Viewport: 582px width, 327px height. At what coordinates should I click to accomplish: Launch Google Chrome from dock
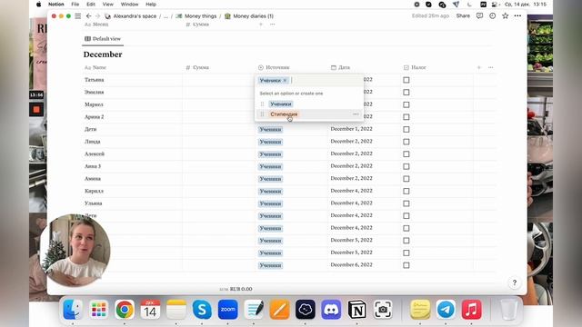click(125, 309)
